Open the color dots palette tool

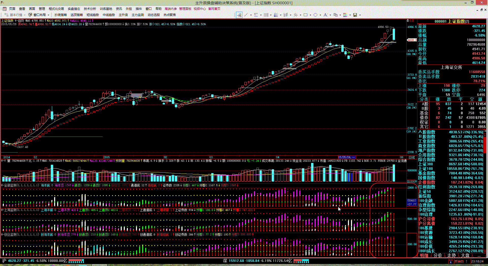345,15
